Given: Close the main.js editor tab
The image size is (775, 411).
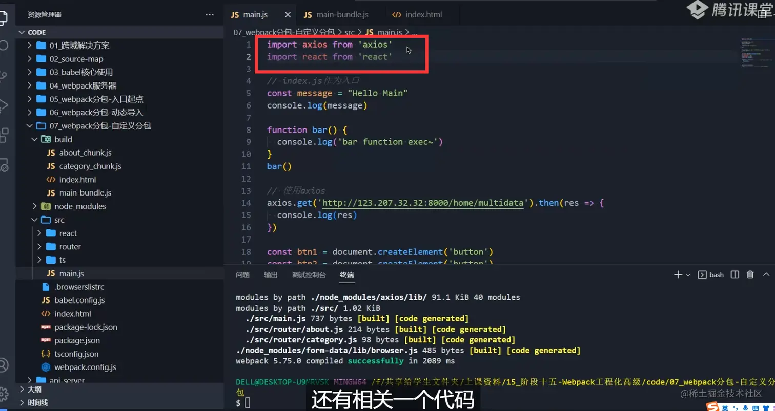Looking at the screenshot, I should tap(289, 15).
